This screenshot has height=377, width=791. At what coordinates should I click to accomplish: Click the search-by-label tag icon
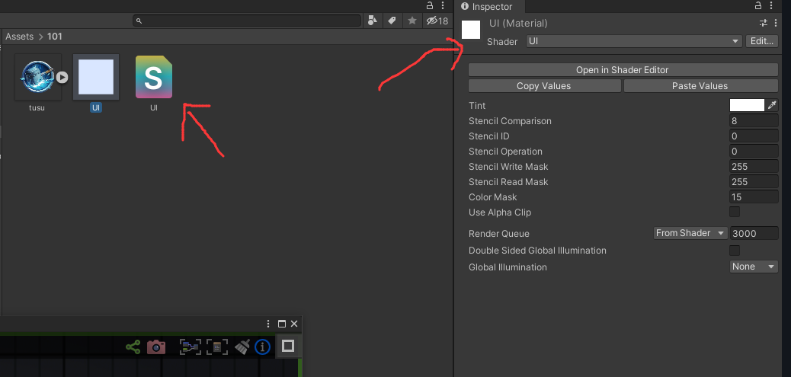[x=392, y=21]
